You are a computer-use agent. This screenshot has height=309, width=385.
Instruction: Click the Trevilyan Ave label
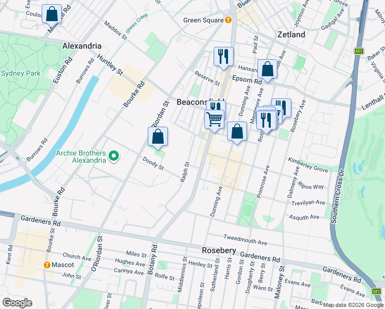coord(308,202)
